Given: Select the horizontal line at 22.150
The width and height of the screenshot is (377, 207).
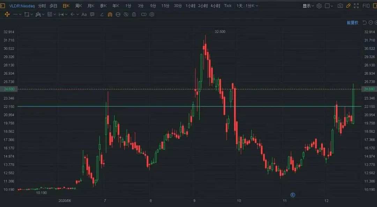Looking at the screenshot, I should coord(189,106).
